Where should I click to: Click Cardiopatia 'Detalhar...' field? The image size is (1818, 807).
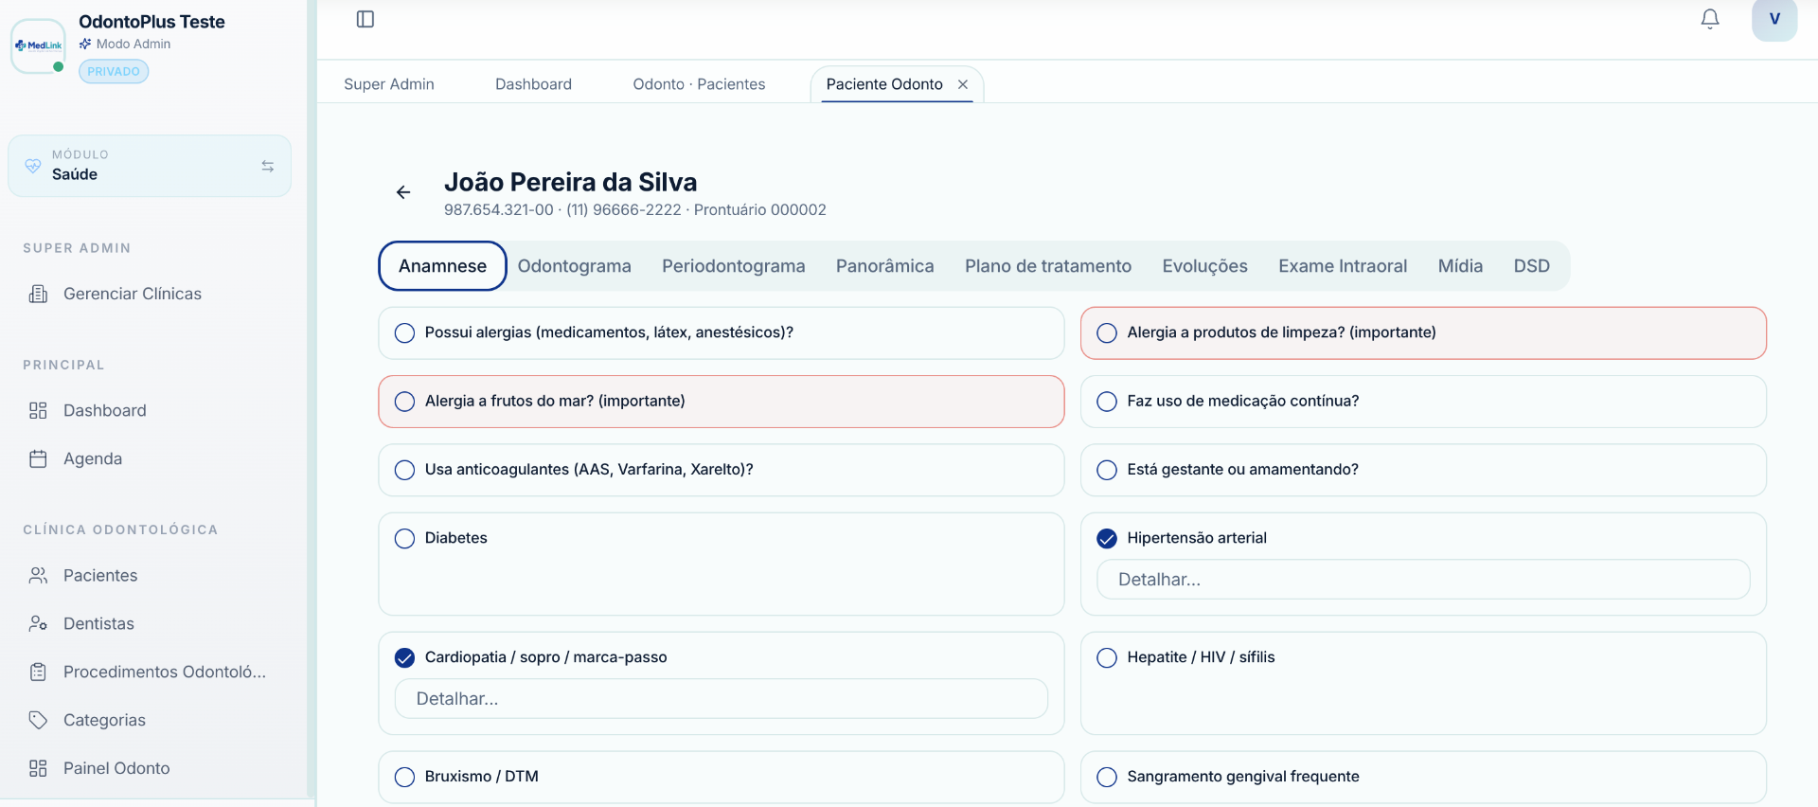click(x=722, y=699)
